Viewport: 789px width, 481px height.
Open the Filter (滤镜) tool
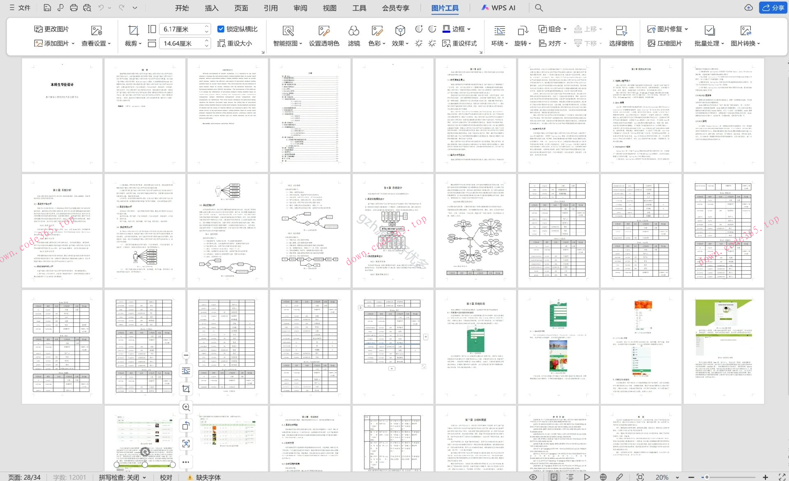(354, 31)
